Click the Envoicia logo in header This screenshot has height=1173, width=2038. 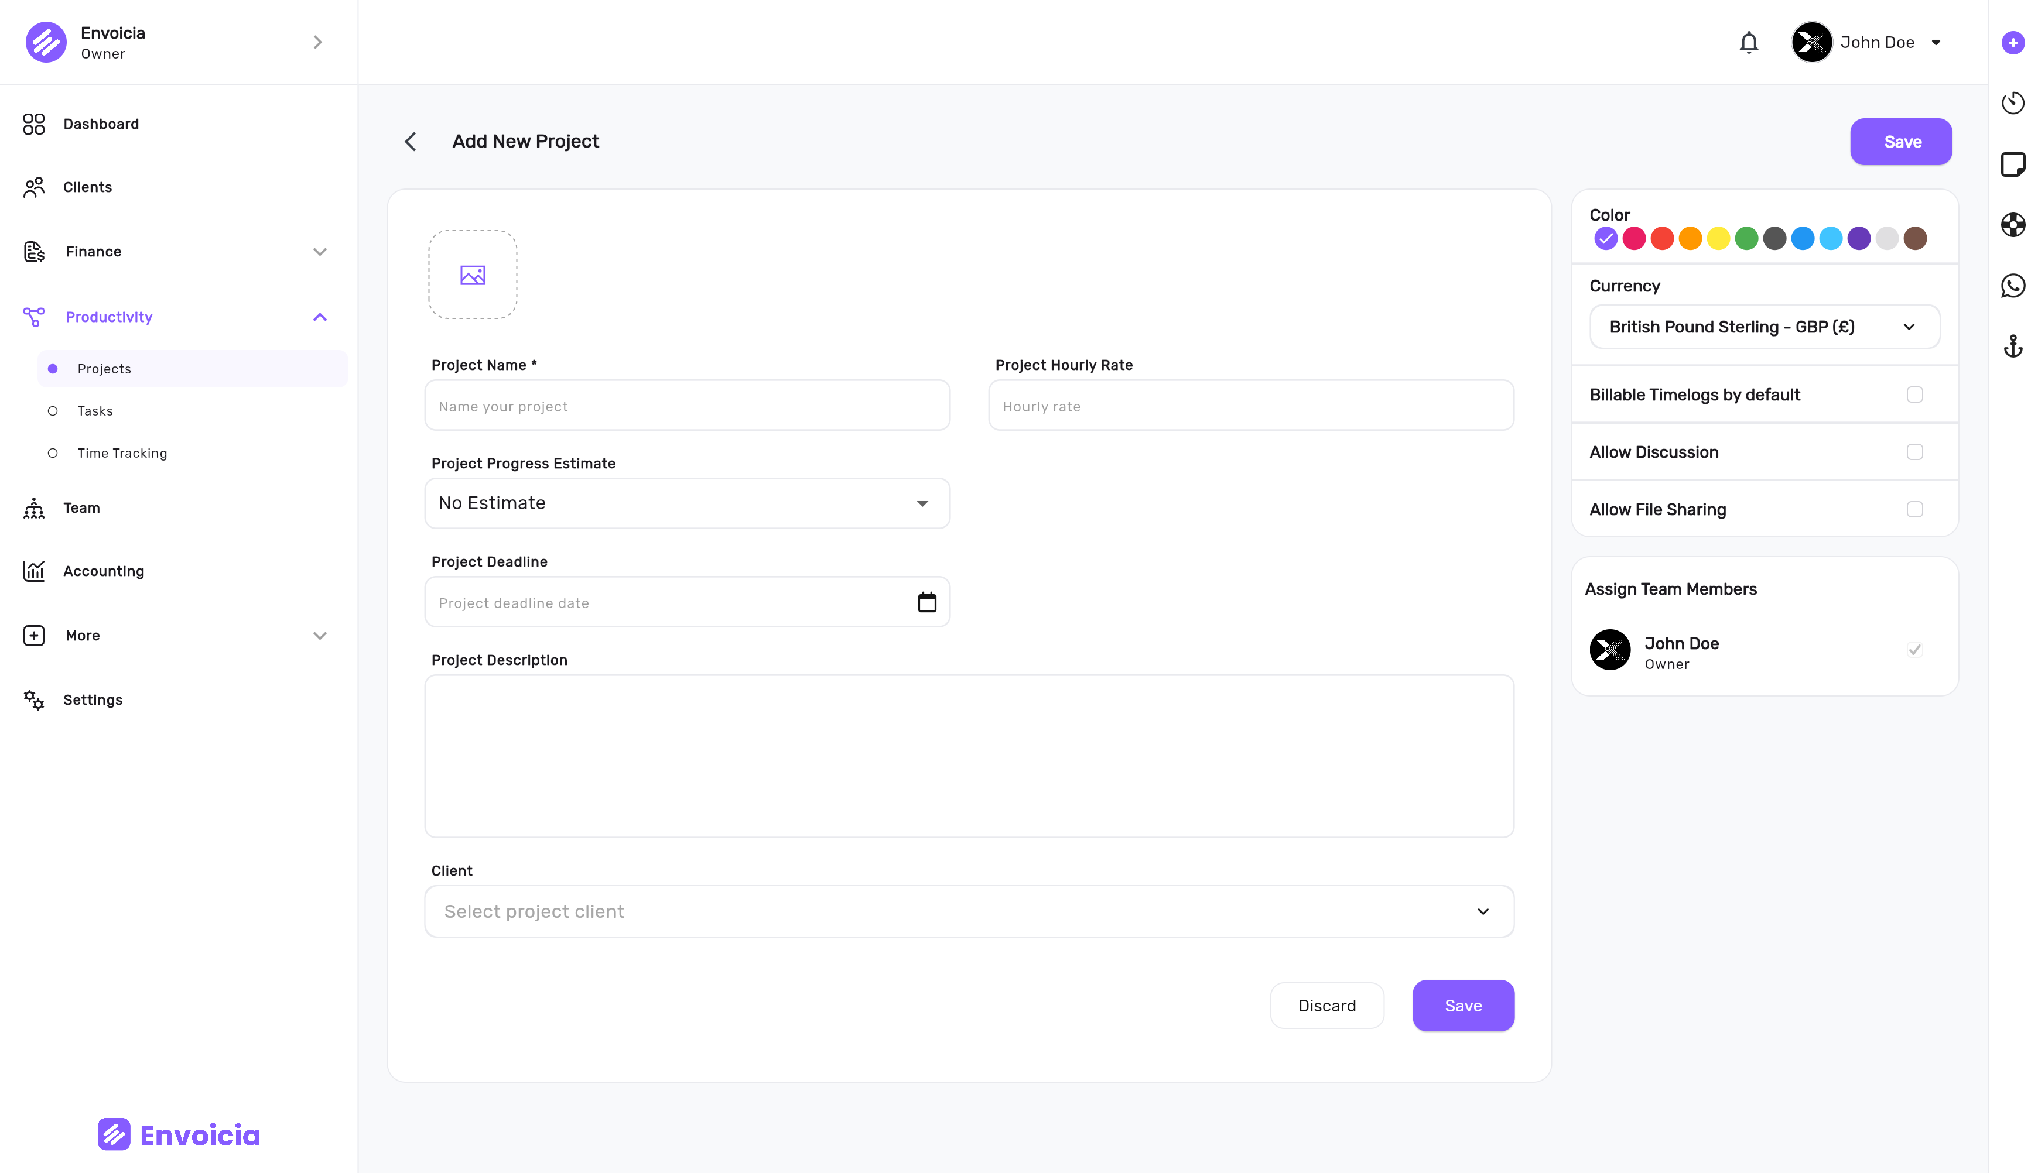(x=46, y=42)
